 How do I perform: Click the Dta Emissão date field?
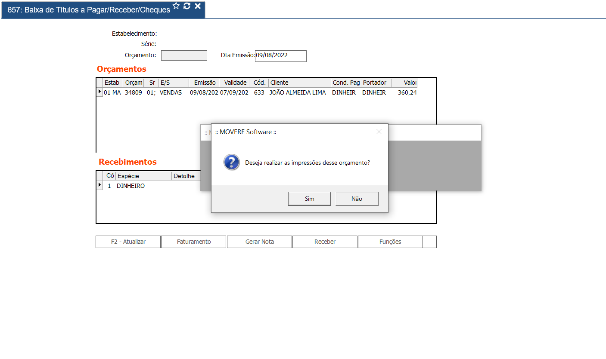[x=281, y=56]
